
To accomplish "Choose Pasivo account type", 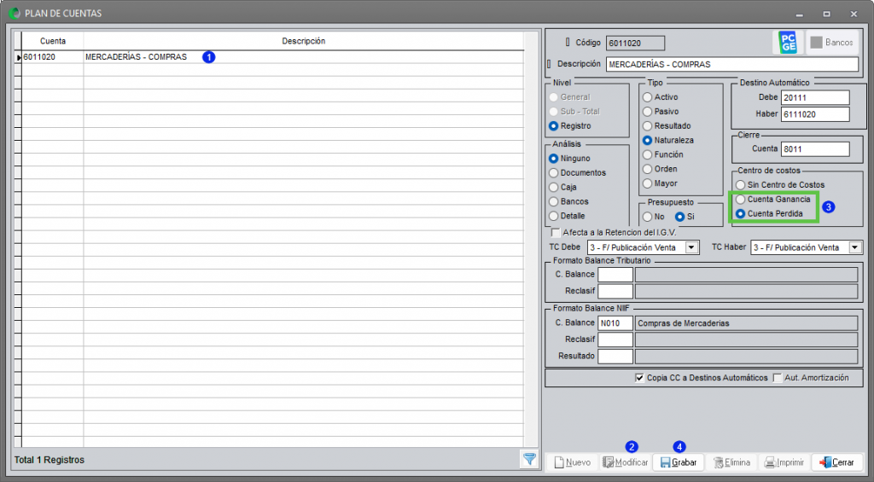I will [x=647, y=112].
